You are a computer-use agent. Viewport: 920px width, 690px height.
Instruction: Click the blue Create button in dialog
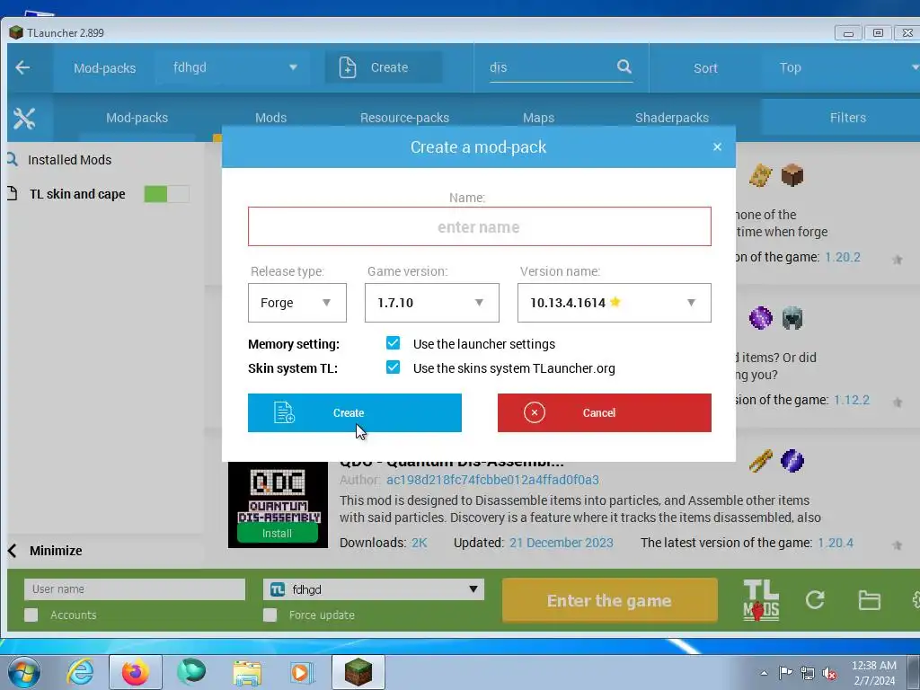coord(354,412)
